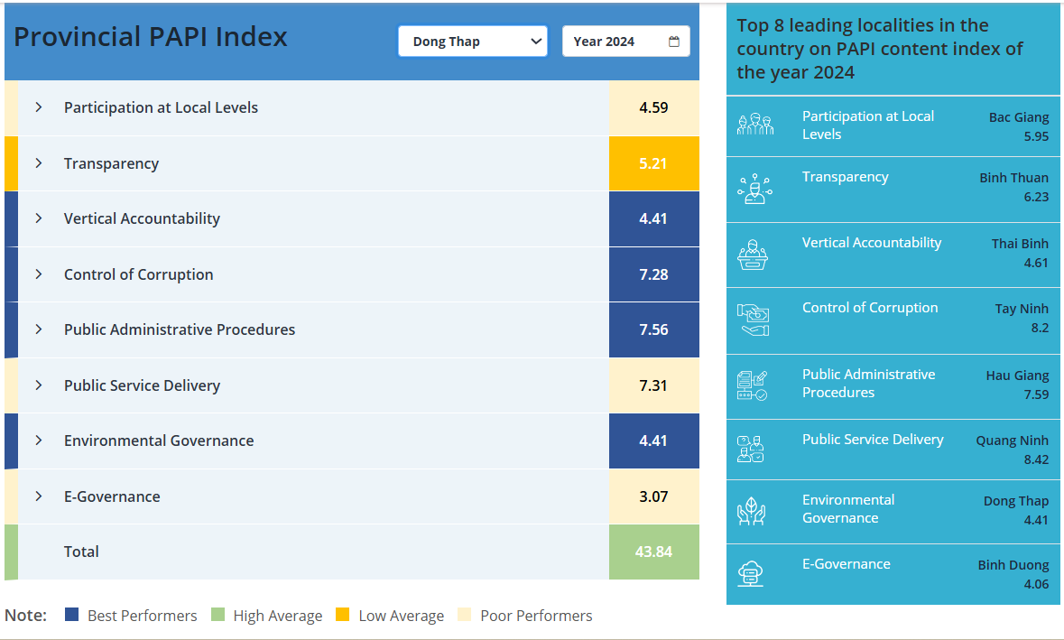The image size is (1064, 640).
Task: Click the Control of Corruption money-hand icon
Action: tap(753, 320)
